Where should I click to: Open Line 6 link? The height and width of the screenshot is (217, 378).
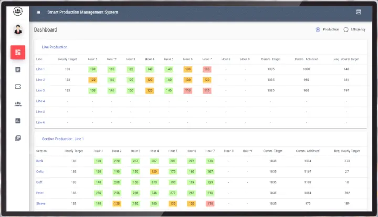[40, 122]
